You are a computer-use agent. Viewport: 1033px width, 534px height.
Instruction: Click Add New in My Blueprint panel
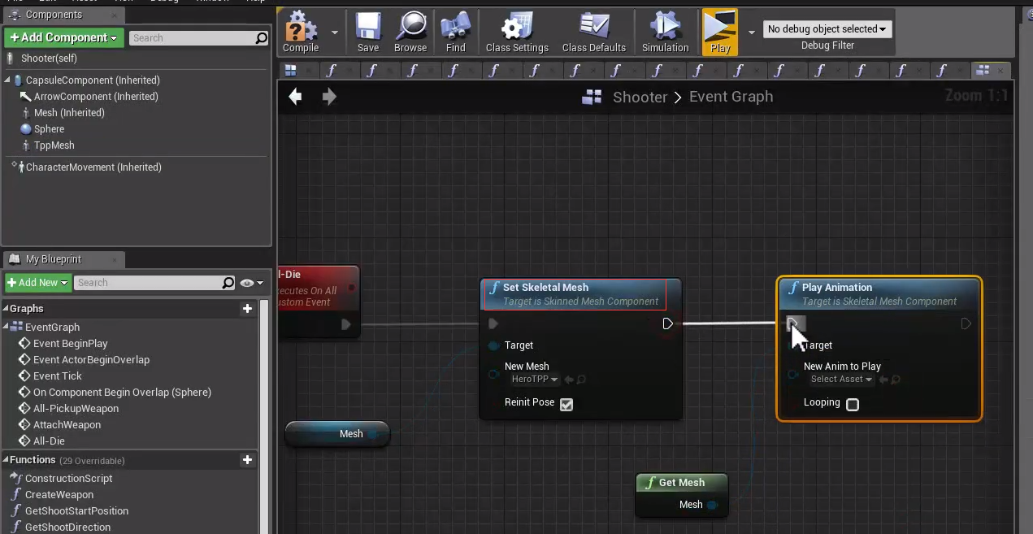(x=34, y=282)
